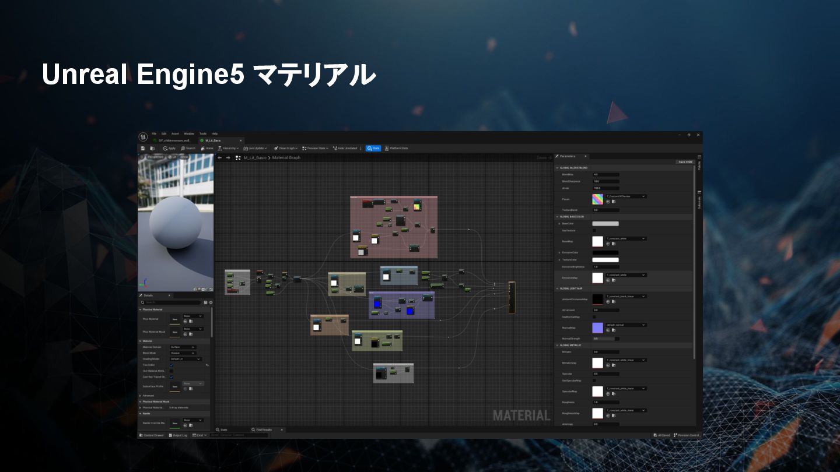Click the Unreal Engine logo icon
The image size is (840, 472).
pos(143,137)
